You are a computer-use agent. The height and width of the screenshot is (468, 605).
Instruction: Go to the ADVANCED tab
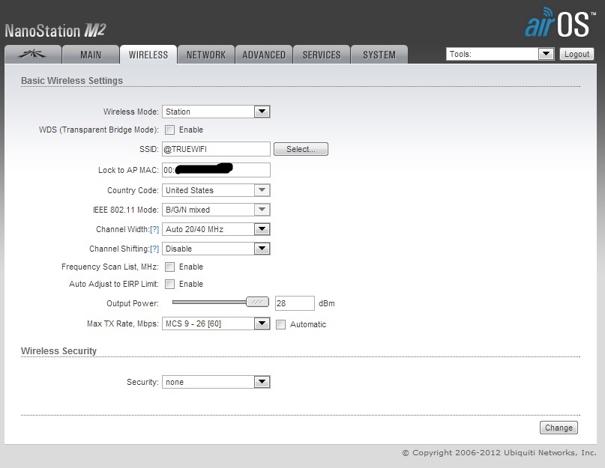pos(264,55)
